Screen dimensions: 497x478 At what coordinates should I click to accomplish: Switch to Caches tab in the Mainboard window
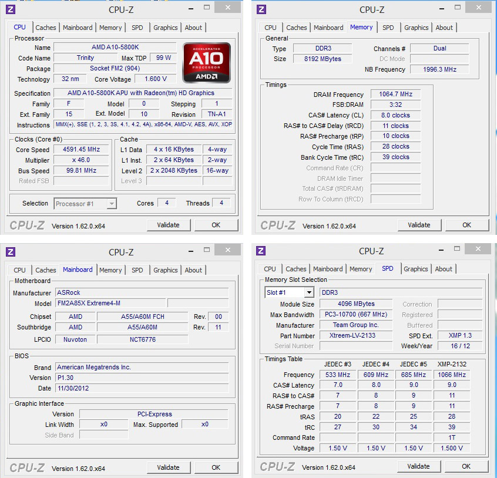point(46,270)
